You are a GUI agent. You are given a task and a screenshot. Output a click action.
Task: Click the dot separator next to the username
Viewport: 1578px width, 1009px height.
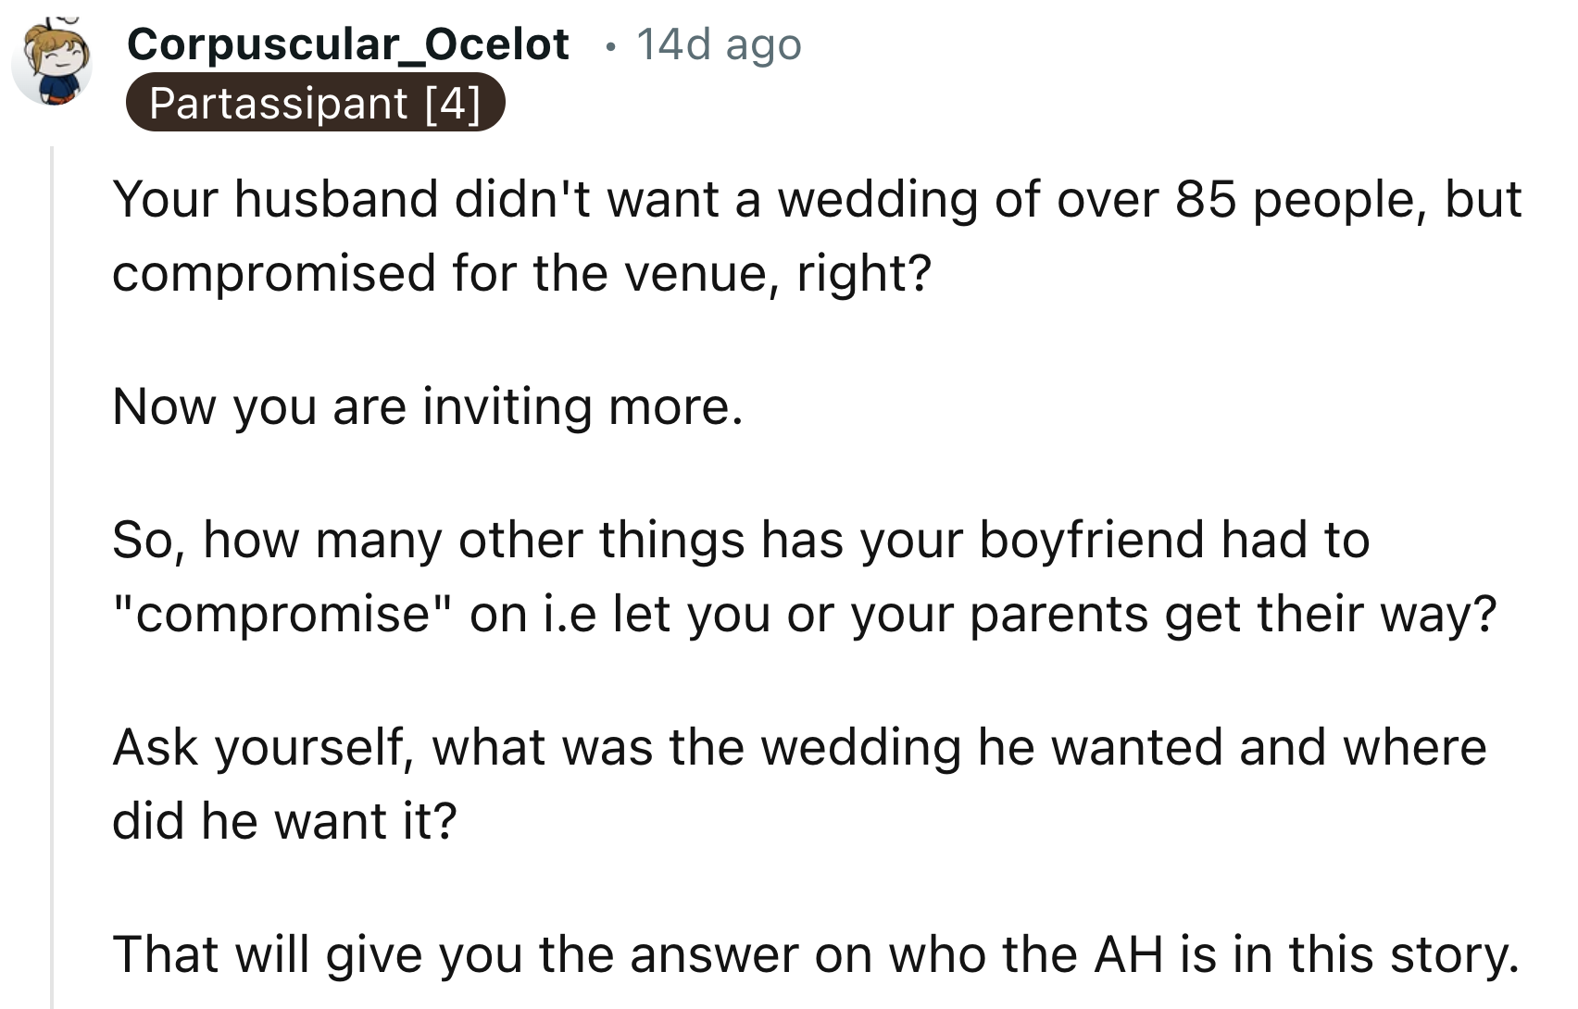tap(608, 44)
